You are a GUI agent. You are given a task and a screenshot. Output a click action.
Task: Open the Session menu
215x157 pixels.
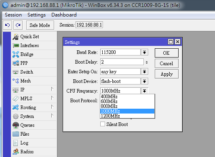13,15
